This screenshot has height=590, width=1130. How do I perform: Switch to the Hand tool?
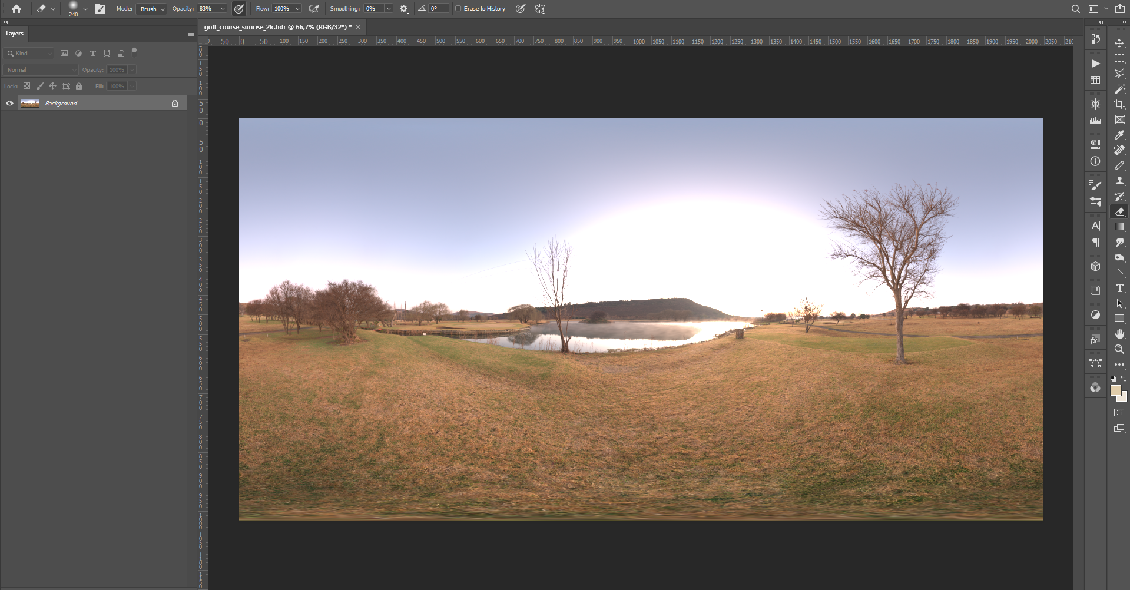1119,334
